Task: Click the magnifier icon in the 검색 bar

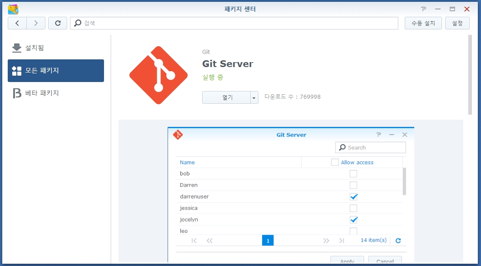Action: pyautogui.click(x=78, y=23)
